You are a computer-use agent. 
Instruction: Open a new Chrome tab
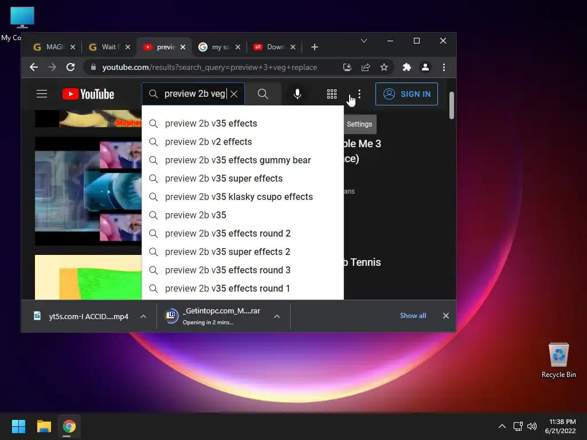315,47
